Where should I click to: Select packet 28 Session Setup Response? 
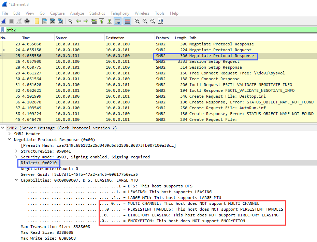[x=158, y=67]
